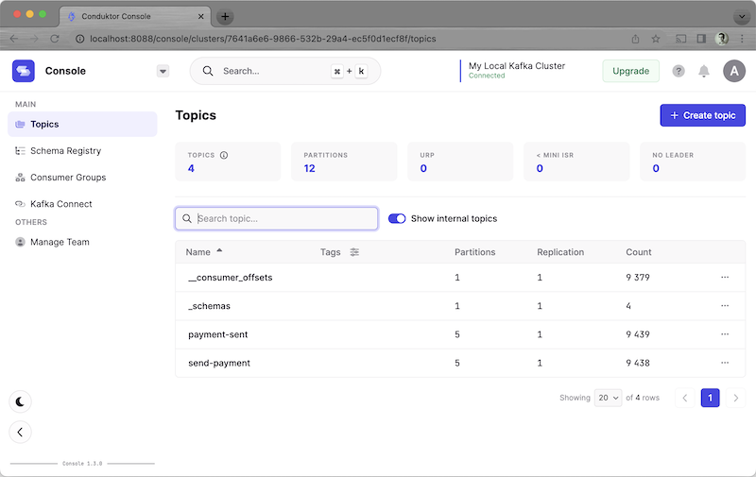This screenshot has height=477, width=756.
Task: Click the Partitions column header
Action: (x=474, y=252)
